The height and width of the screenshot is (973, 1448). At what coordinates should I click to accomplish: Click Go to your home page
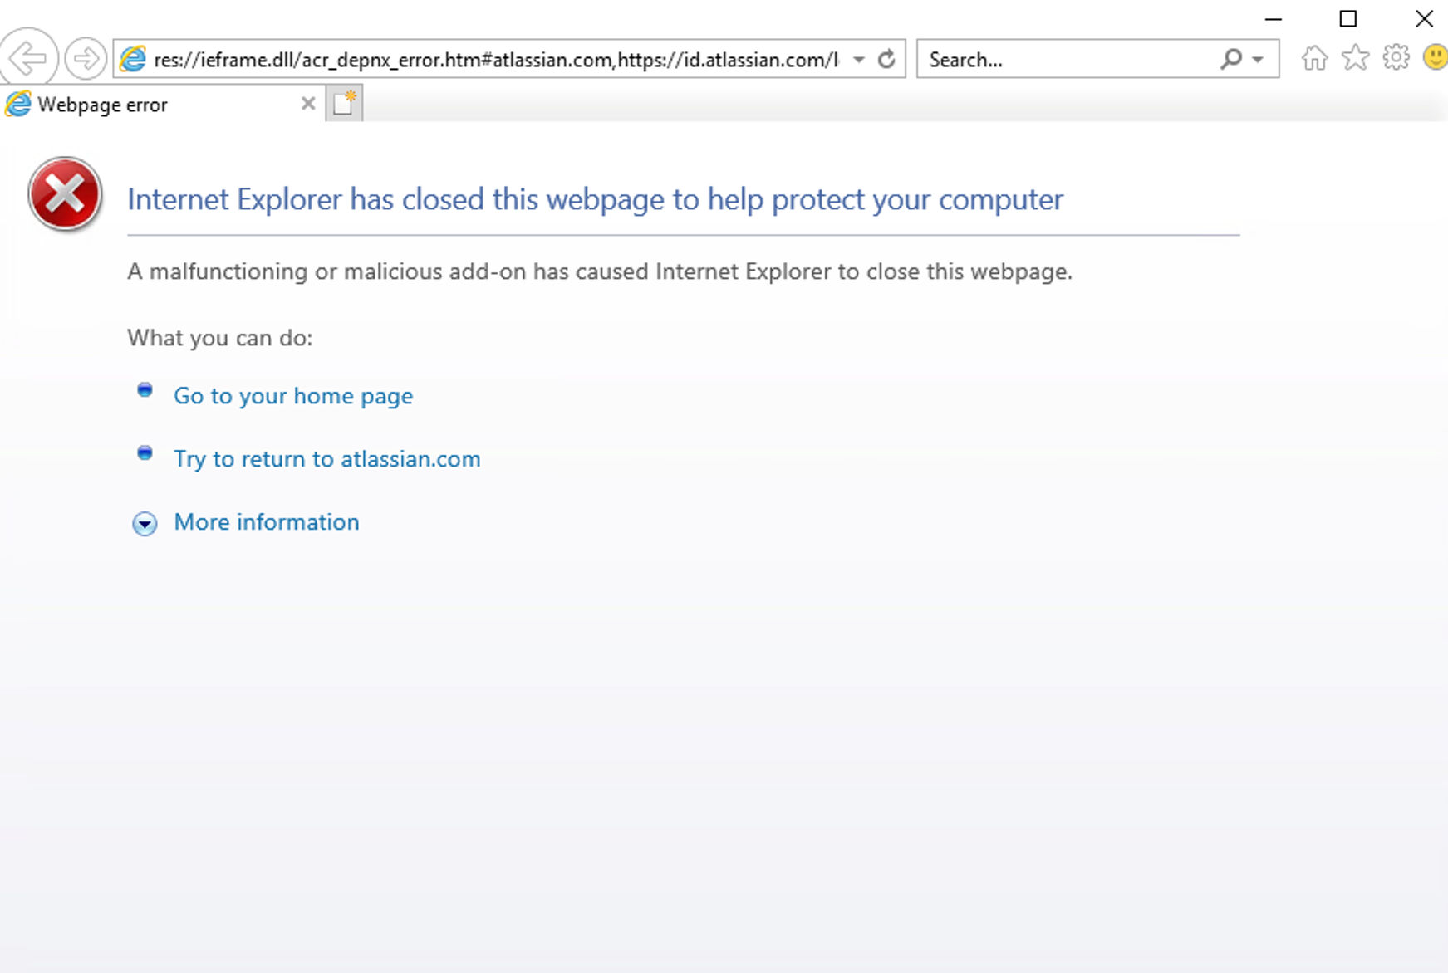coord(293,396)
